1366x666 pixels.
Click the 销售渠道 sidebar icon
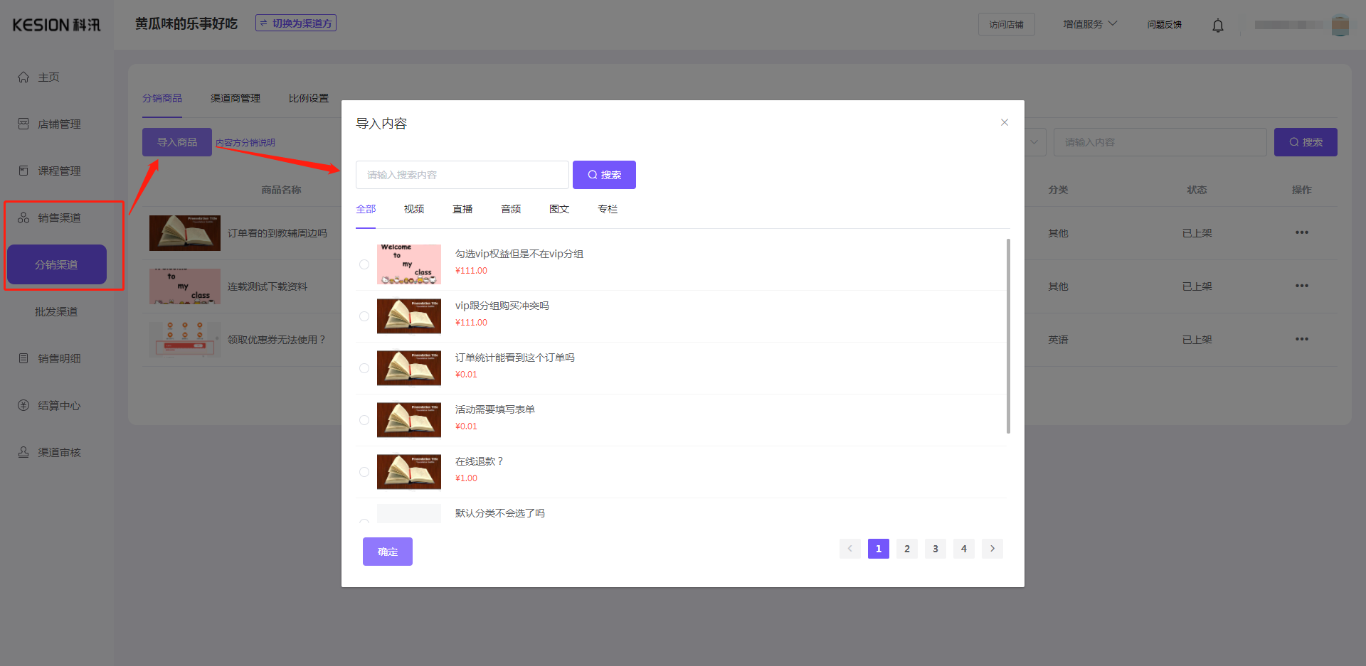(x=23, y=217)
